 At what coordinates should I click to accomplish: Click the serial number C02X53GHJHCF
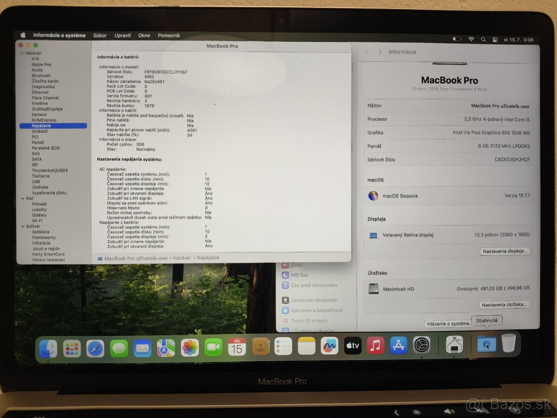[x=512, y=159]
